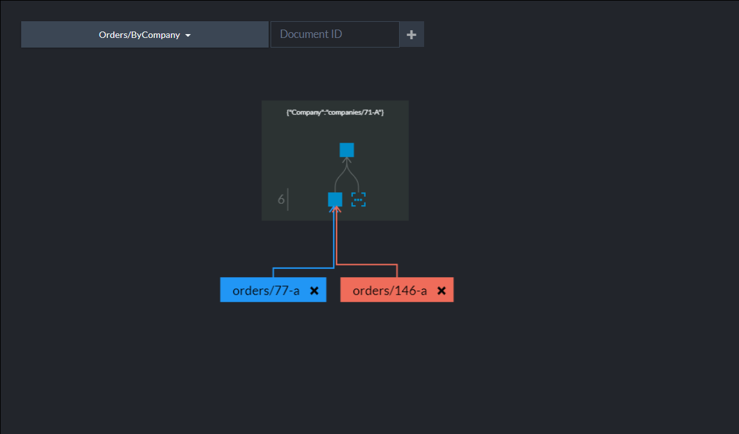
Task: Click the Company companies/71-A reduce key label
Action: [335, 113]
